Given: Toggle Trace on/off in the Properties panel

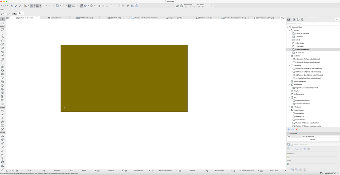Looking at the screenshot, I should (288, 144).
